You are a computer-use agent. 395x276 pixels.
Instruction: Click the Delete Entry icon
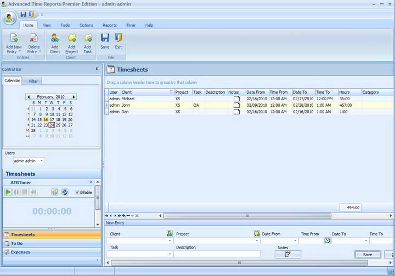coord(33,38)
